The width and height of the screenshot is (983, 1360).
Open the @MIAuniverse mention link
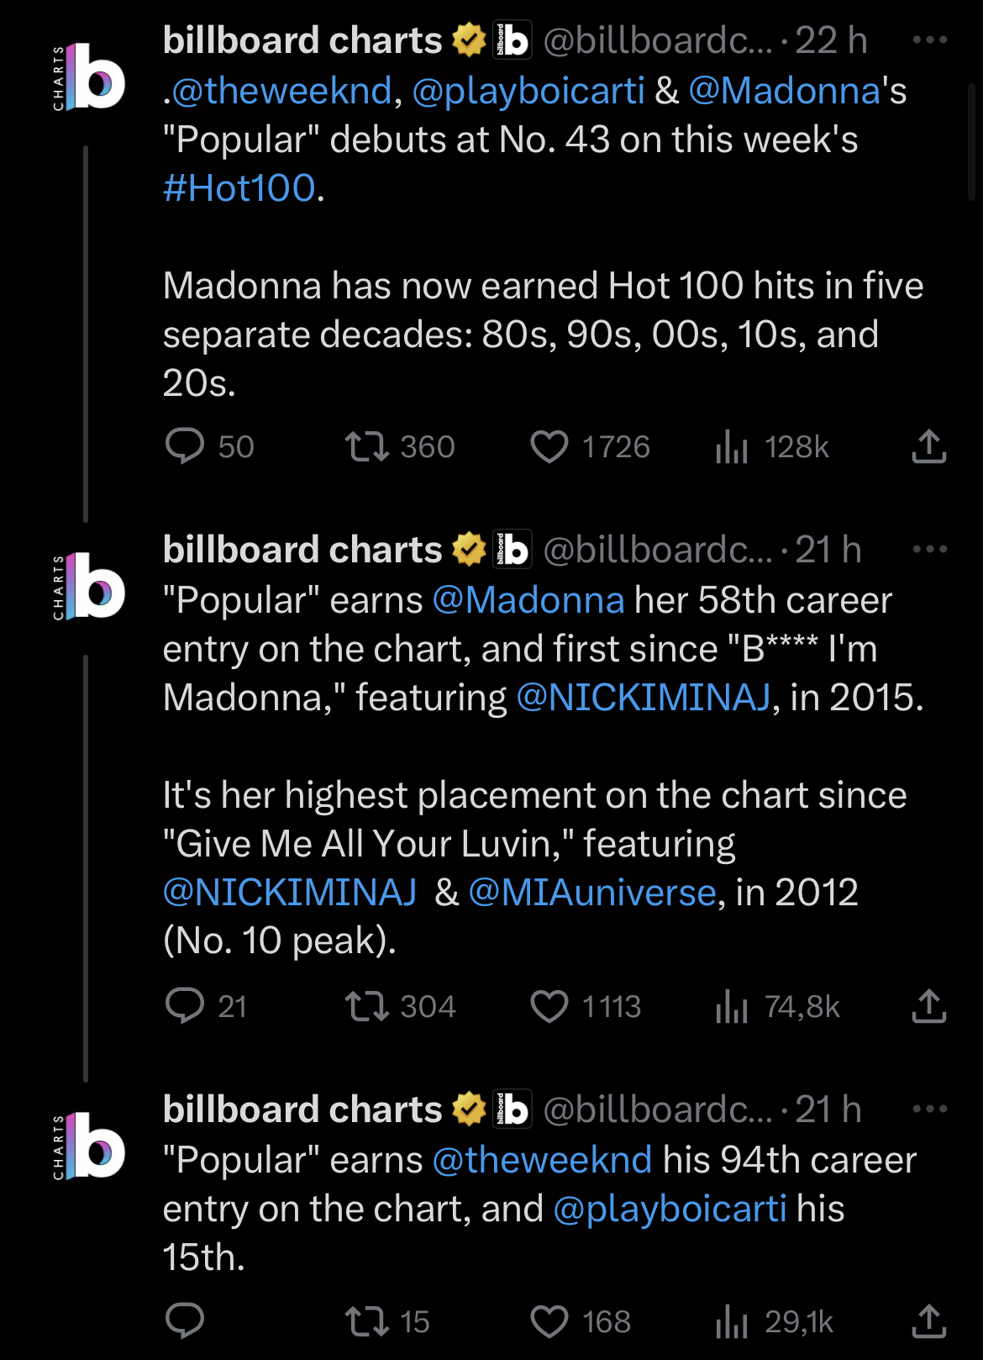coord(591,893)
